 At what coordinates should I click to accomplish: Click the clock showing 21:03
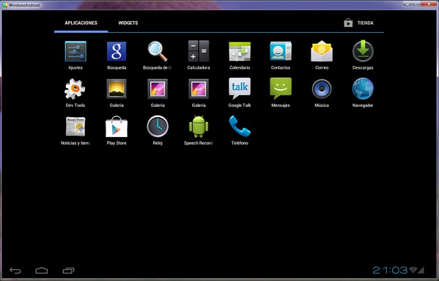[x=390, y=270]
